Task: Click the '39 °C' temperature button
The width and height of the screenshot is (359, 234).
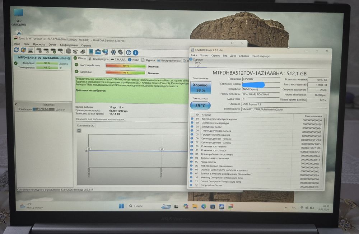Action: (x=200, y=106)
